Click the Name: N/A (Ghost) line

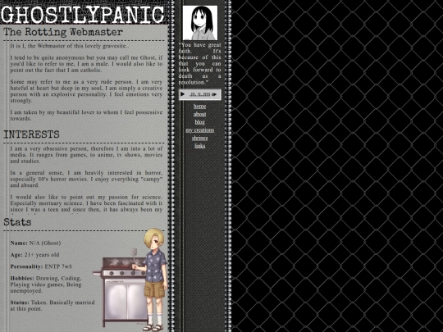[x=35, y=243]
